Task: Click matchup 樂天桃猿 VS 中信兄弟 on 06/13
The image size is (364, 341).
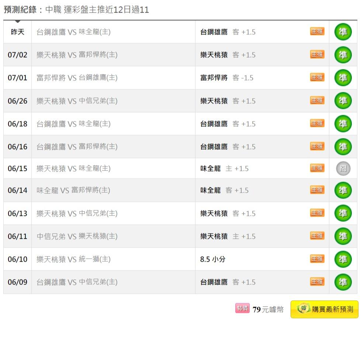Action: 77,213
